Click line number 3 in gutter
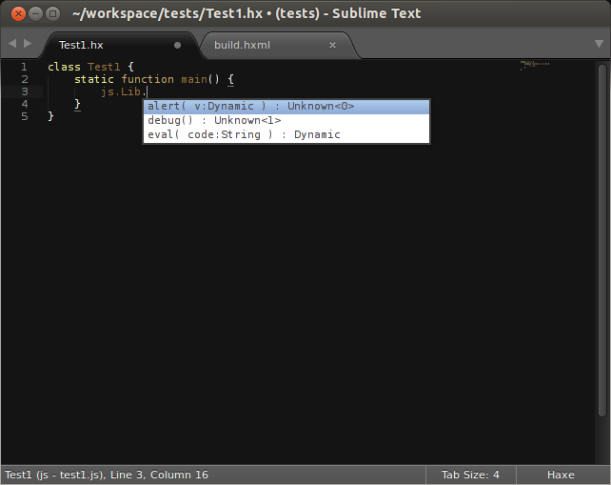The height and width of the screenshot is (485, 611). click(25, 91)
